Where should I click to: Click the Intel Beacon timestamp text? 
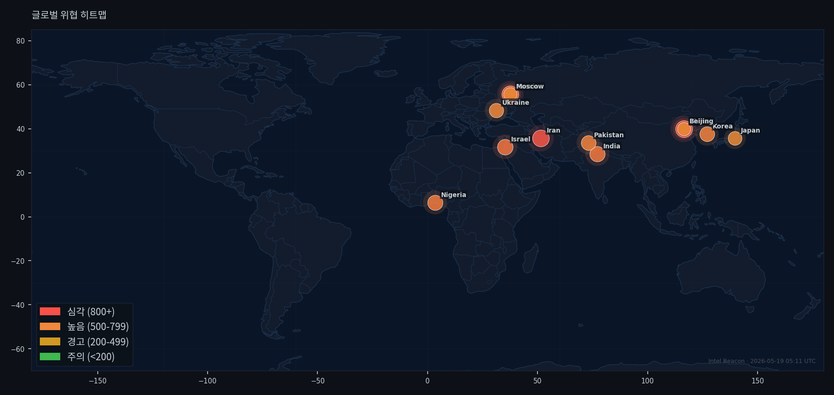(762, 361)
